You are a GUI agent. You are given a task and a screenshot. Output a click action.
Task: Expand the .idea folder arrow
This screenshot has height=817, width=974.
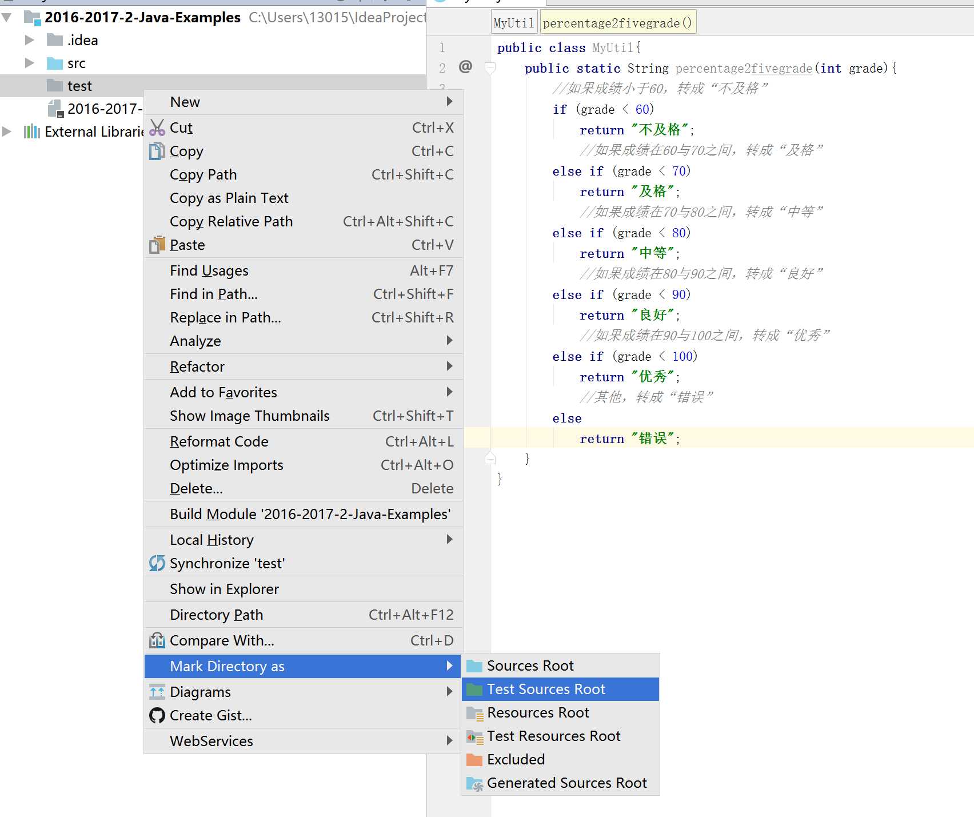[x=30, y=40]
